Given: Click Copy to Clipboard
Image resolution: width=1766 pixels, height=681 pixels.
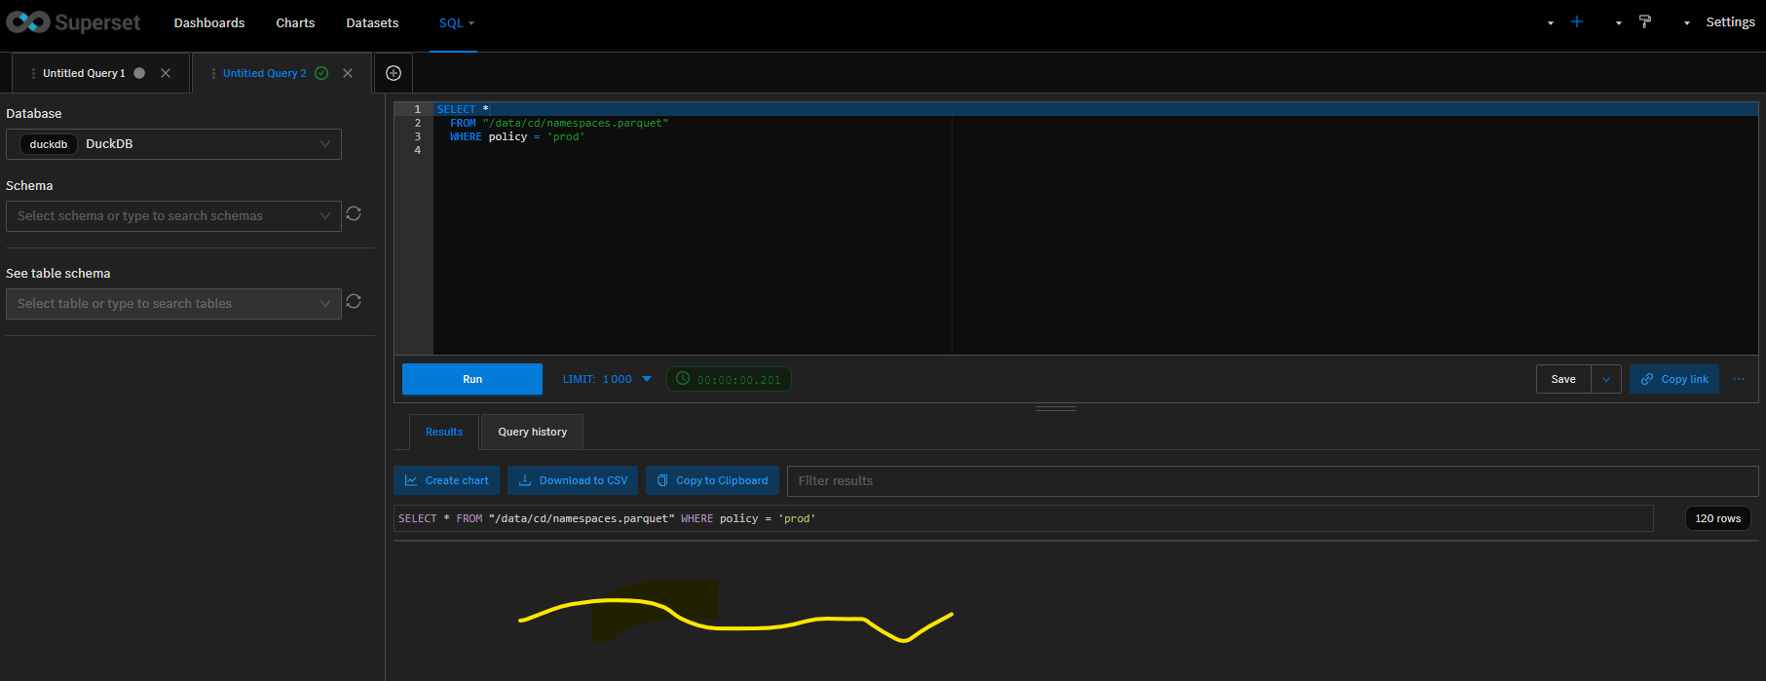Looking at the screenshot, I should click(712, 480).
